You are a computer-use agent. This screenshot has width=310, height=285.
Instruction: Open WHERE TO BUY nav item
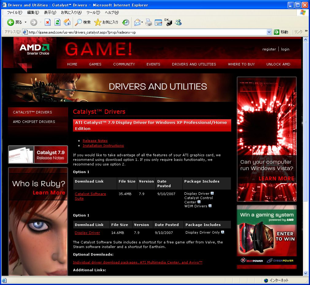pos(241,64)
